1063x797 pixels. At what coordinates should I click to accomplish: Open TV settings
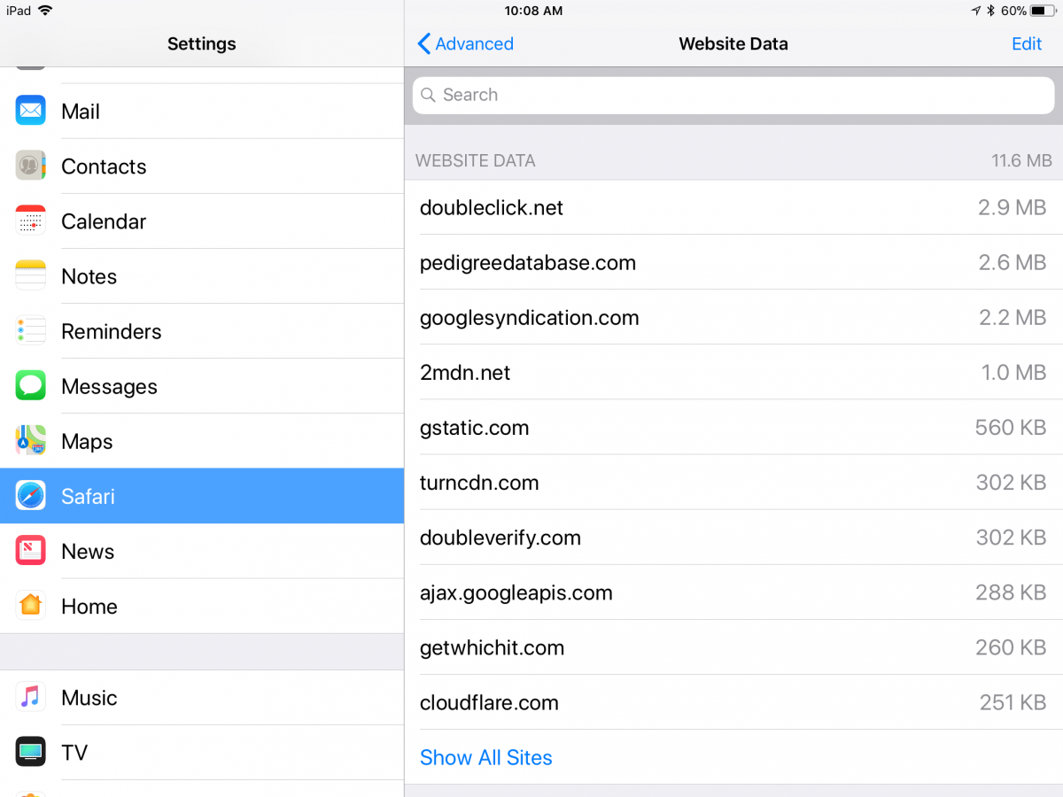click(x=202, y=753)
